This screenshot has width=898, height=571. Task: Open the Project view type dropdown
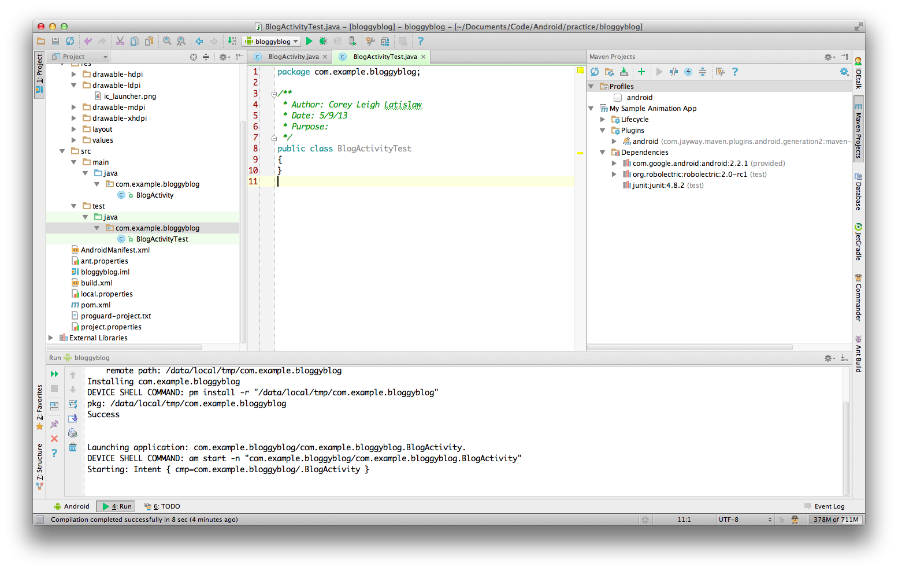tap(79, 57)
